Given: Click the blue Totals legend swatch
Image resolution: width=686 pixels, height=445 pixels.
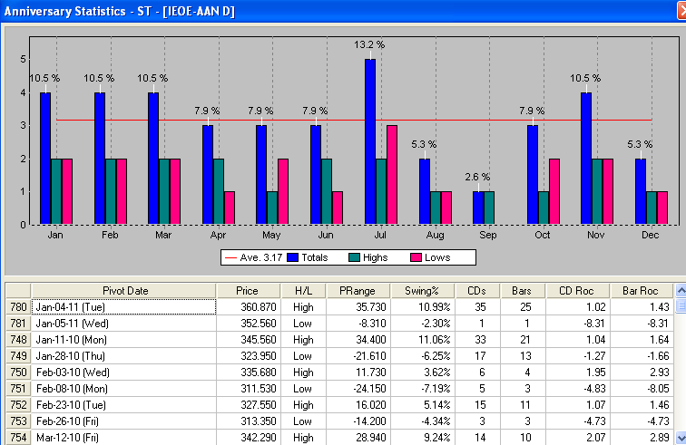Looking at the screenshot, I should pyautogui.click(x=294, y=257).
